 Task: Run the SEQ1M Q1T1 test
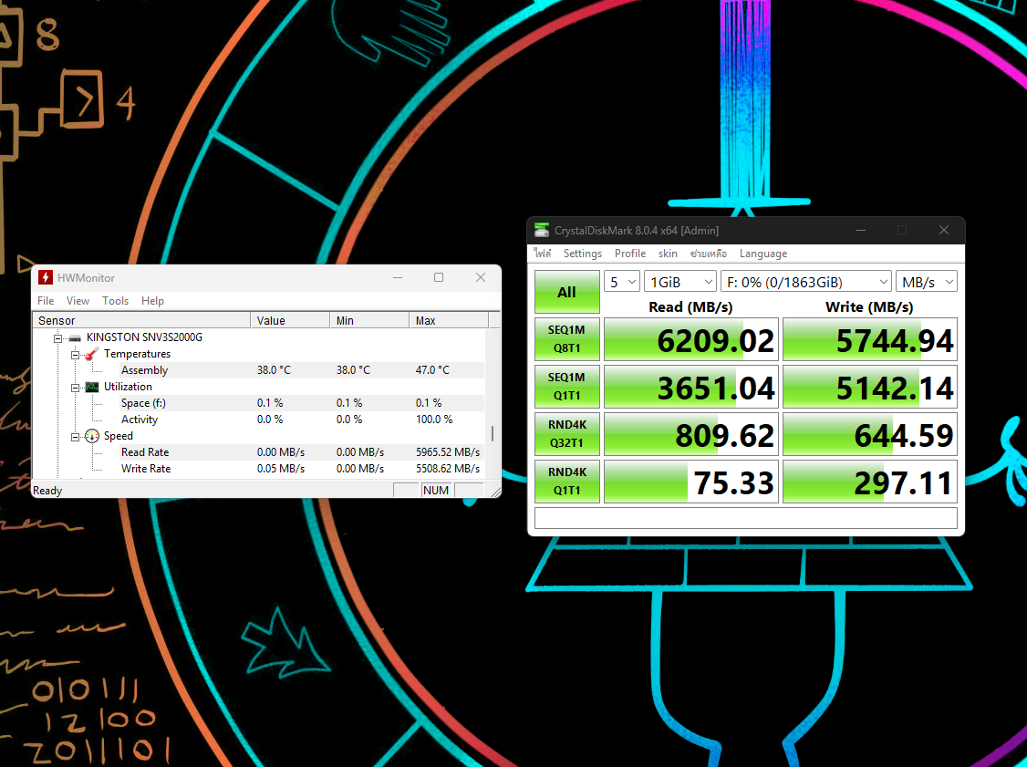coord(566,387)
